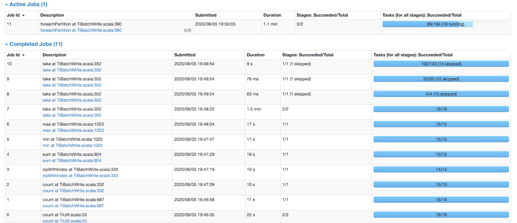
Task: Open count at TiBatchWrite.scala:687 job details
Action: pos(73,205)
